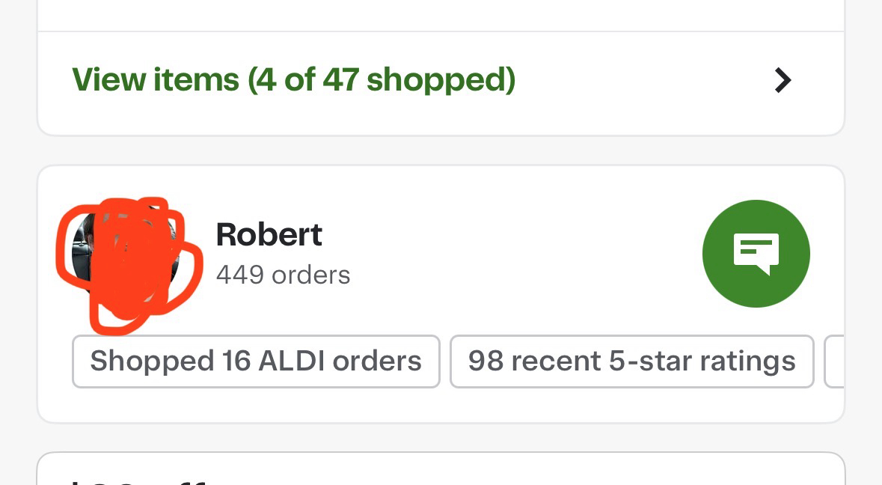882x485 pixels.
Task: Tap the number 449 under Robert
Action: pos(239,275)
